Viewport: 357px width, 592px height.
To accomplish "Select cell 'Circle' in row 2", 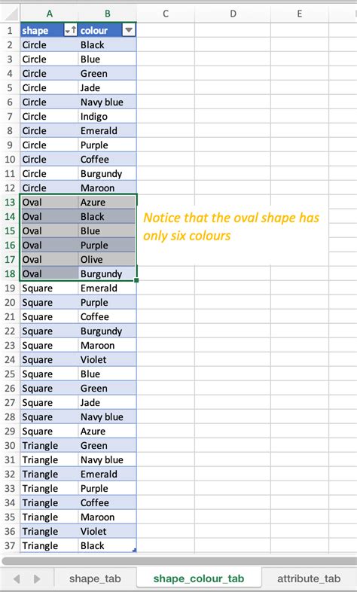I will coord(50,45).
